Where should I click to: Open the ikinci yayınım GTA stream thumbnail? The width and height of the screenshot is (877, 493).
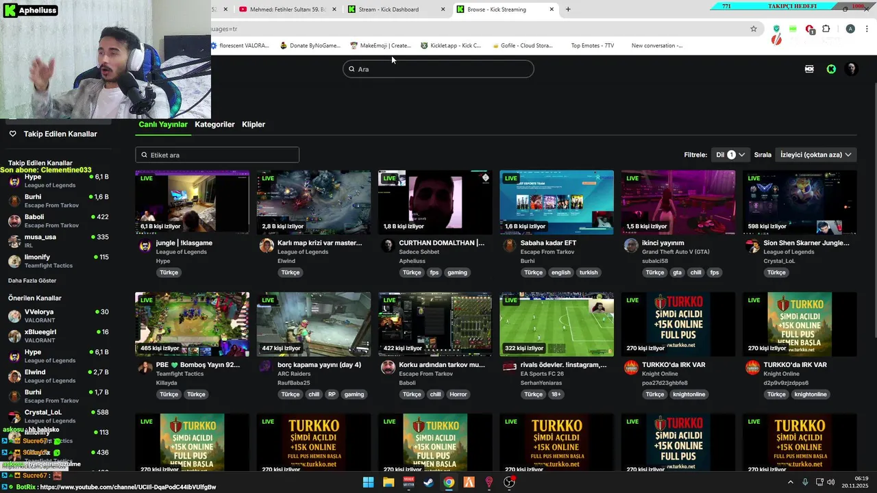[x=678, y=203]
